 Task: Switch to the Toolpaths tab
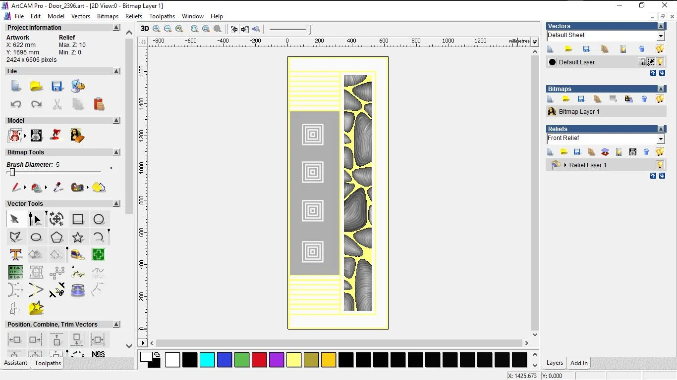click(48, 363)
